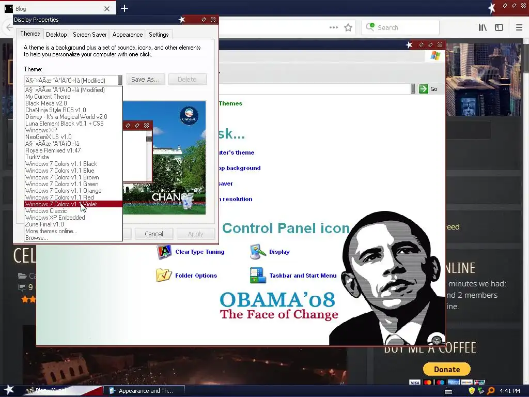Click the keyboard tray icon

click(448, 391)
